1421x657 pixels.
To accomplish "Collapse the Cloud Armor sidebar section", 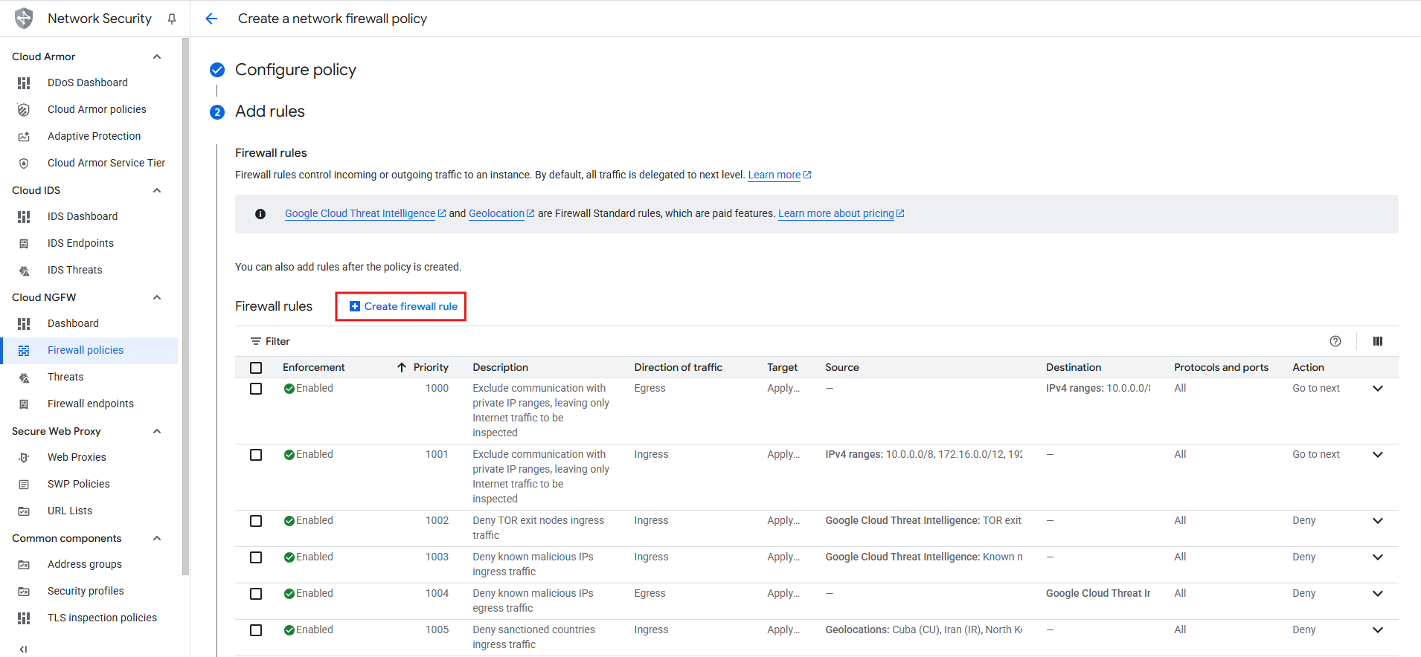I will (157, 56).
